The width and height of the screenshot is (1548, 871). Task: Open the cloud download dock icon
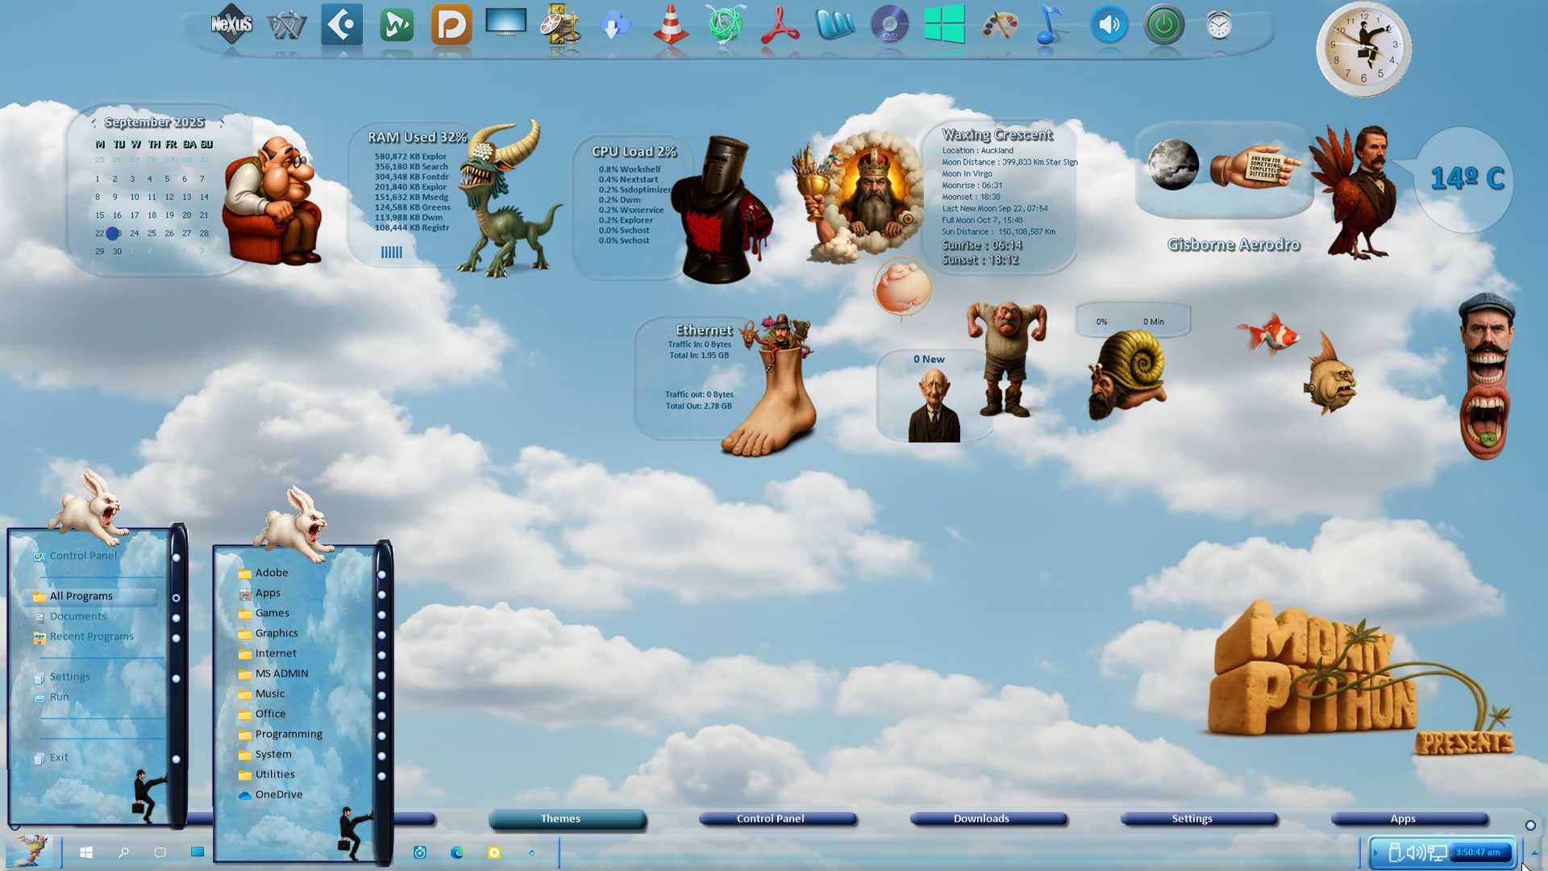pyautogui.click(x=615, y=26)
